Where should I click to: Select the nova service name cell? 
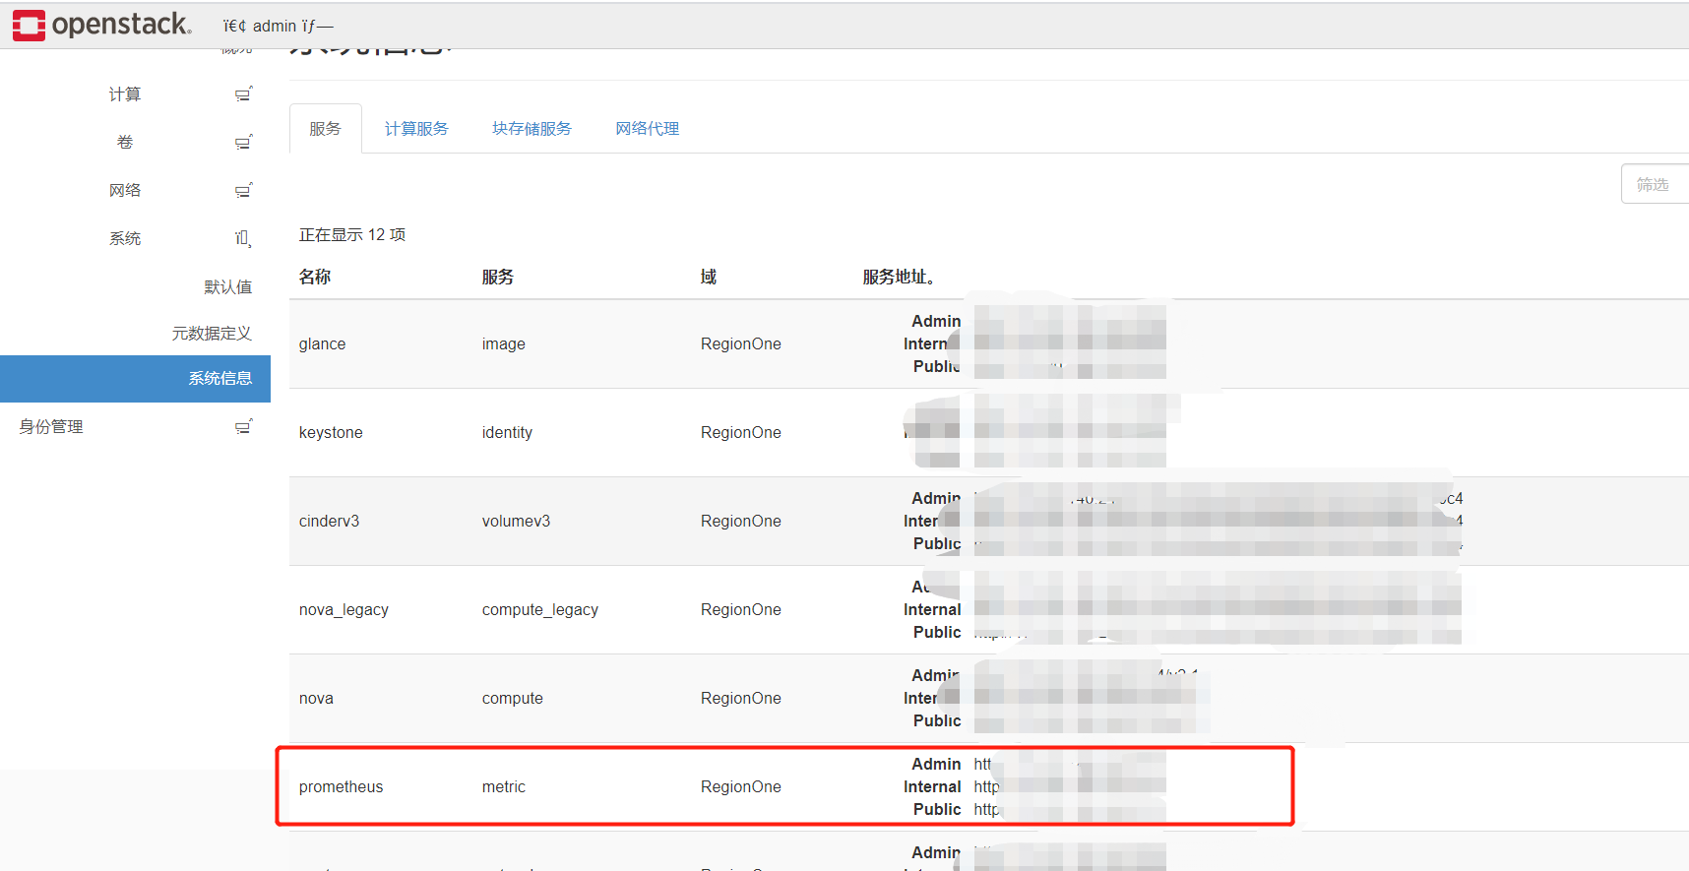click(x=316, y=699)
